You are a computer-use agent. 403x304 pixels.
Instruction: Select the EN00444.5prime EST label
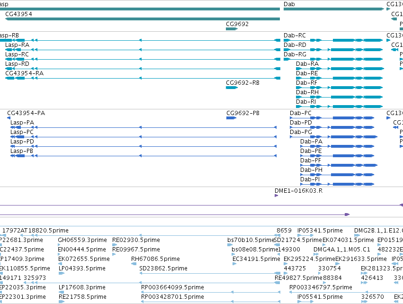point(82,250)
